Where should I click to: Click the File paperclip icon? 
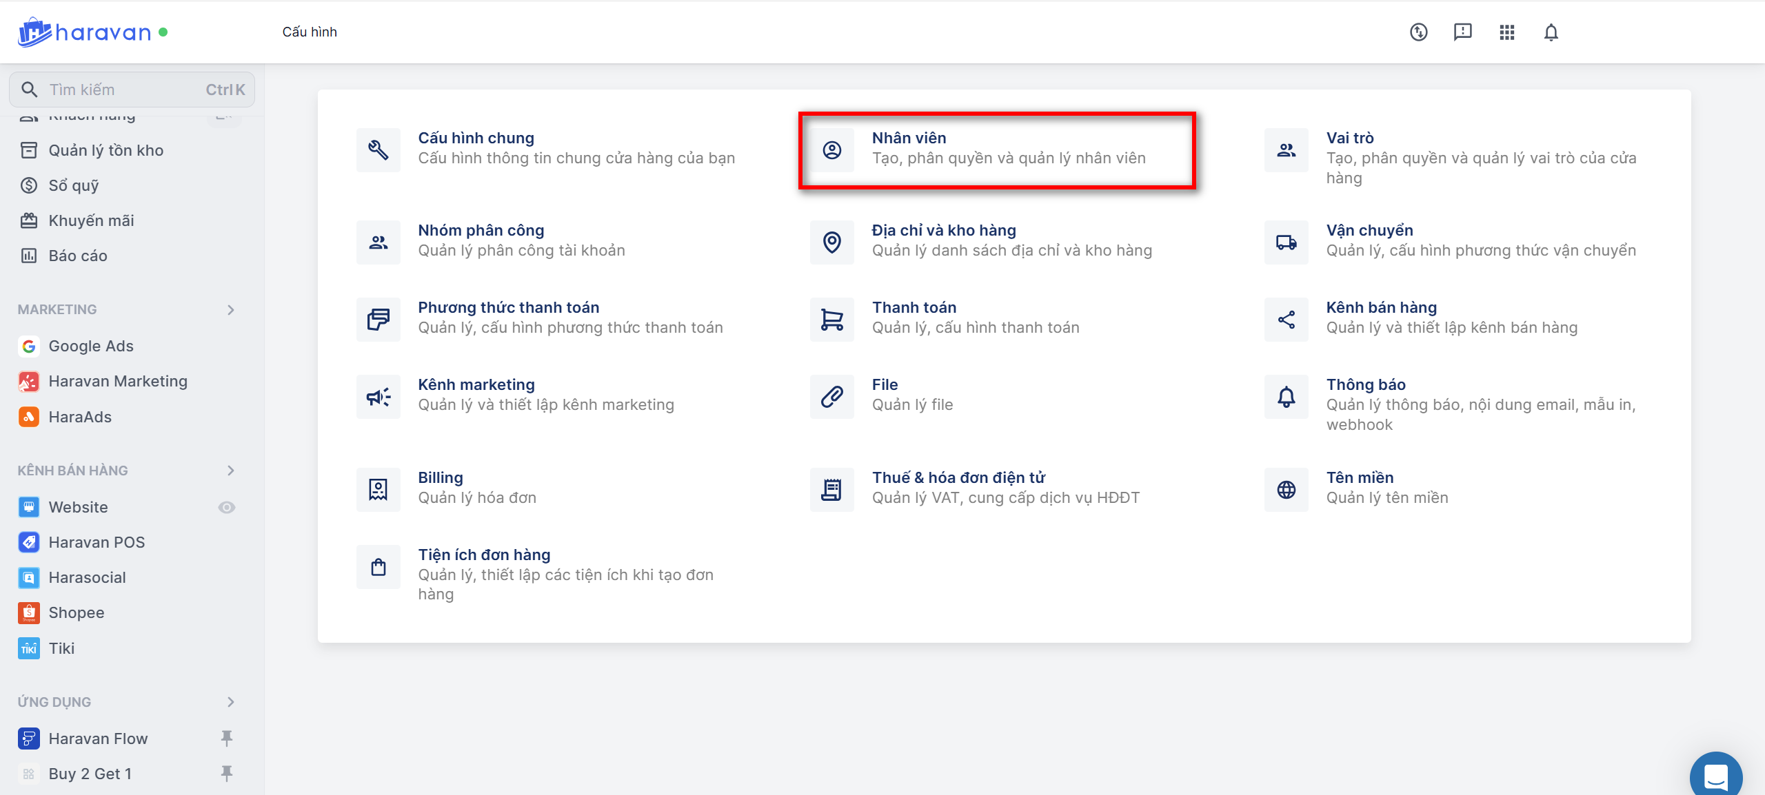pyautogui.click(x=831, y=397)
